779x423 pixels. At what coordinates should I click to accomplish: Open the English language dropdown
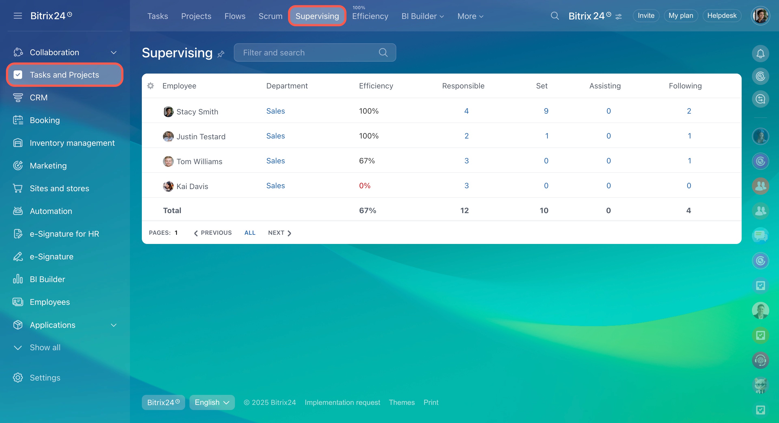tap(212, 402)
